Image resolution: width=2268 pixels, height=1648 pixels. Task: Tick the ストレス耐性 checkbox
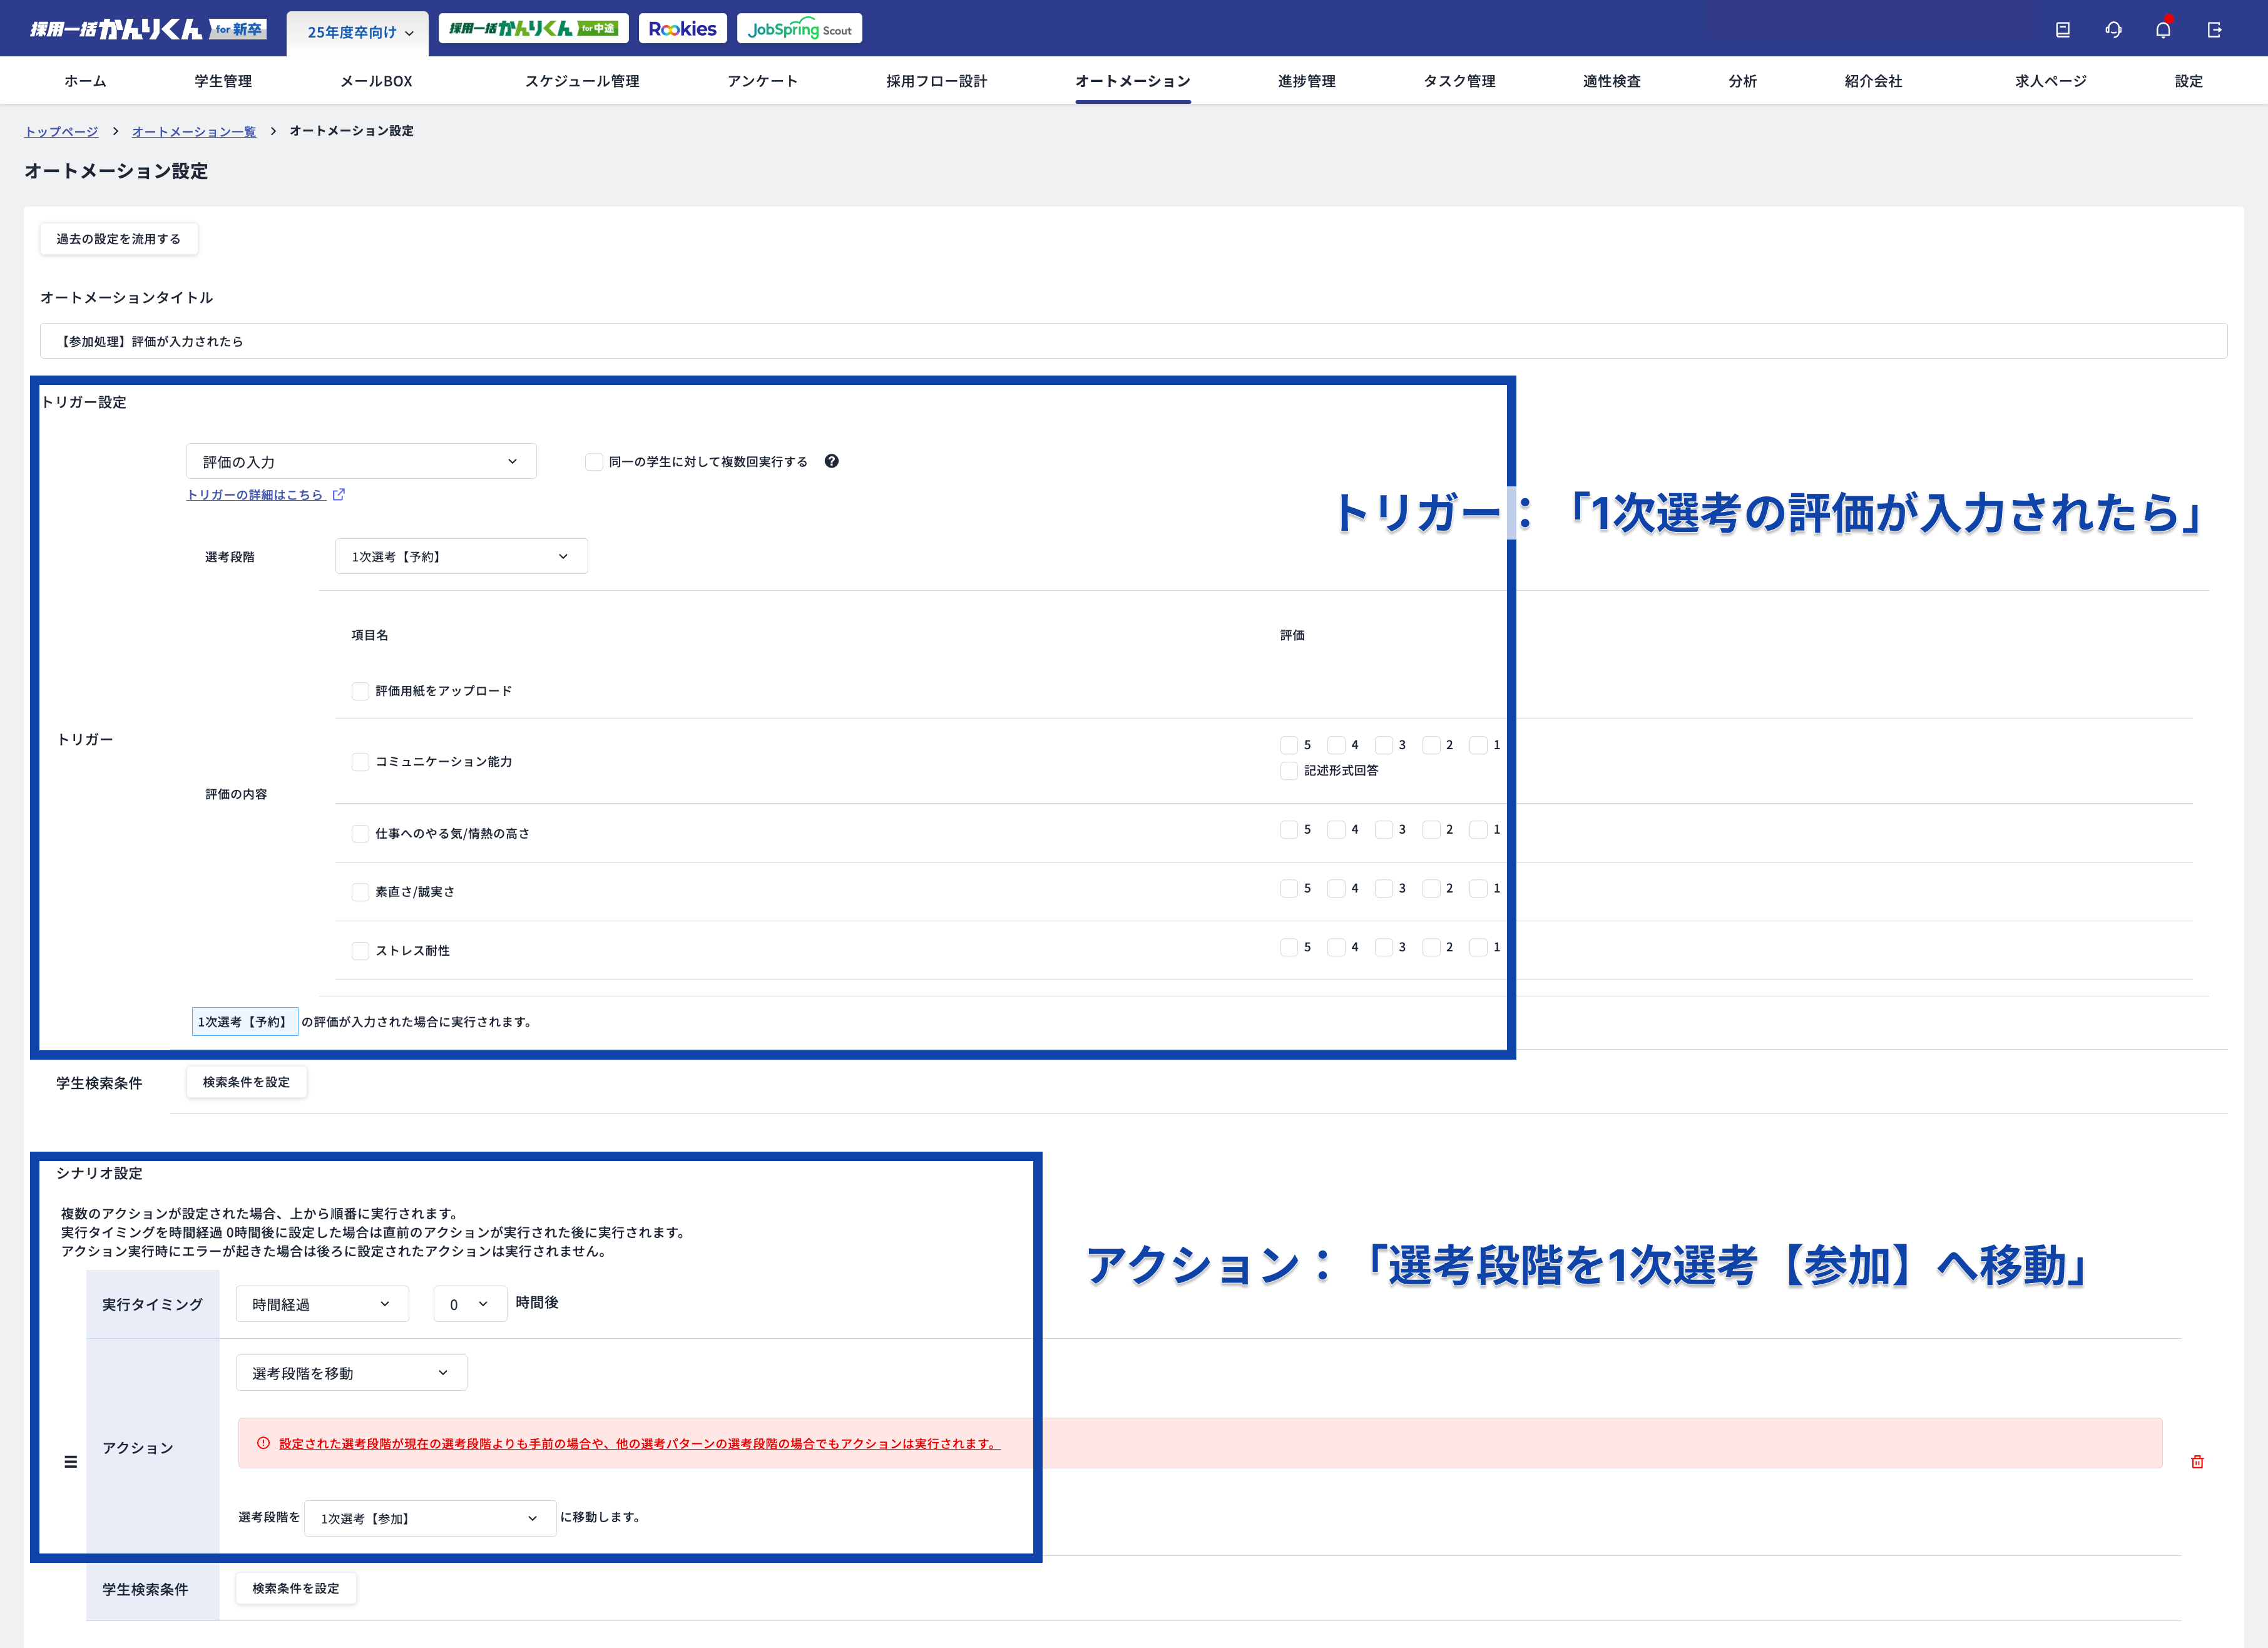point(360,951)
